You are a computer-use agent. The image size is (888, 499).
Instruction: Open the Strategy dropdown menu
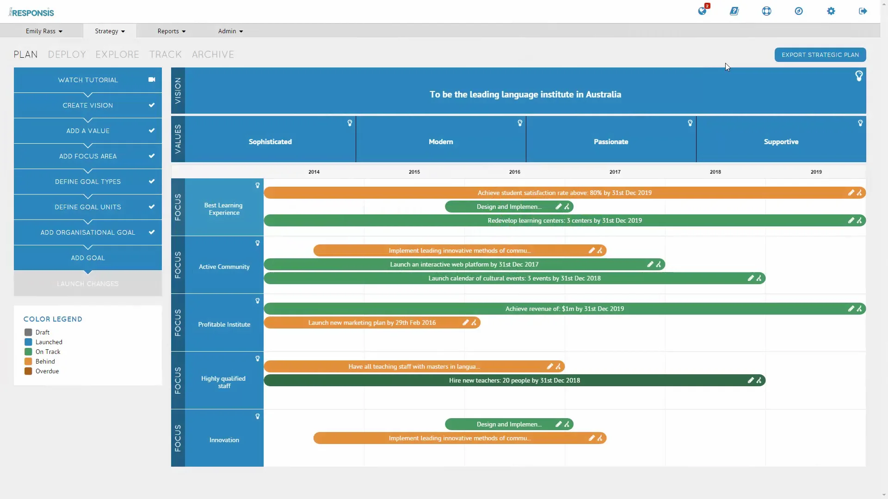(110, 31)
